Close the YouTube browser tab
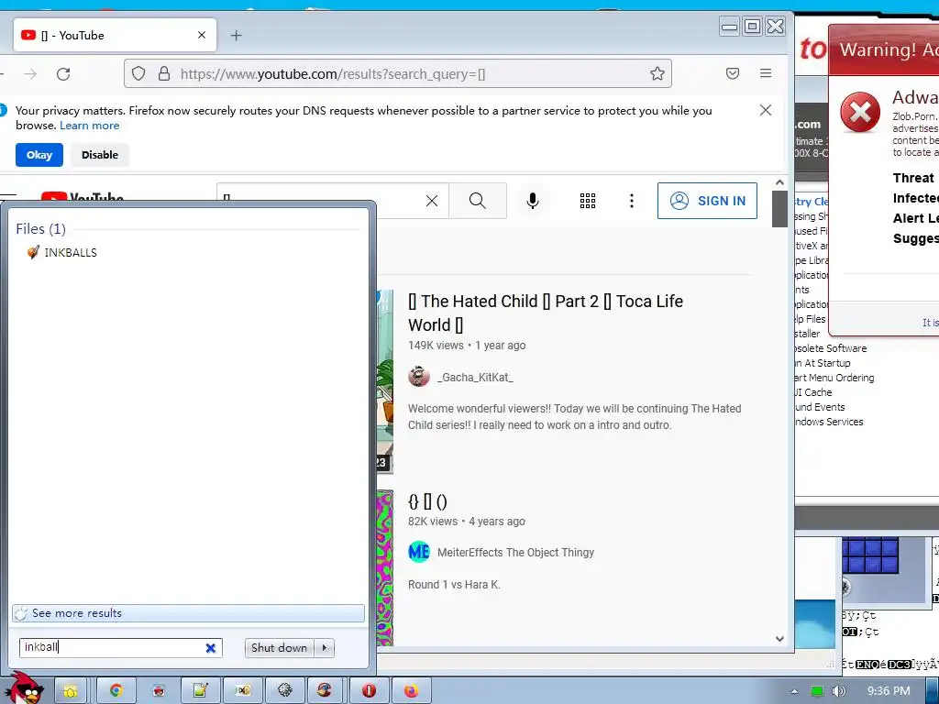 click(x=202, y=36)
